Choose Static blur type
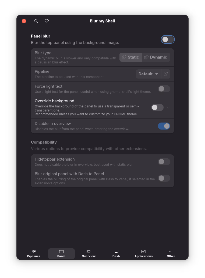The height and width of the screenshot is (278, 205). pos(130,57)
